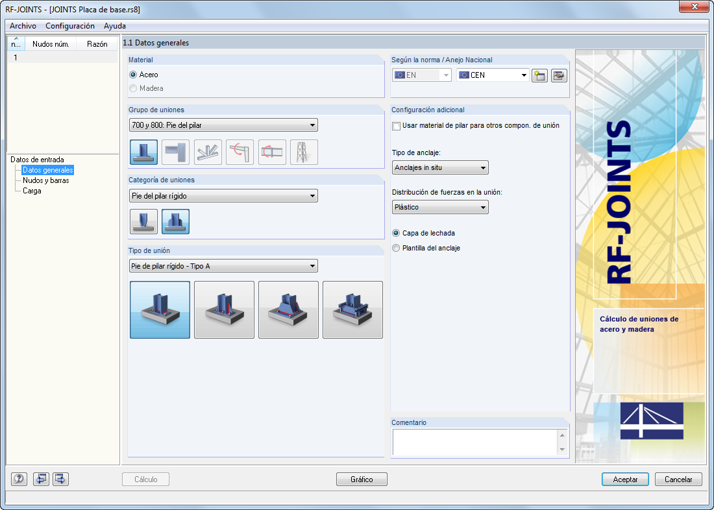The height and width of the screenshot is (510, 714).
Task: Pick the third column base type with haunches
Action: [x=288, y=310]
